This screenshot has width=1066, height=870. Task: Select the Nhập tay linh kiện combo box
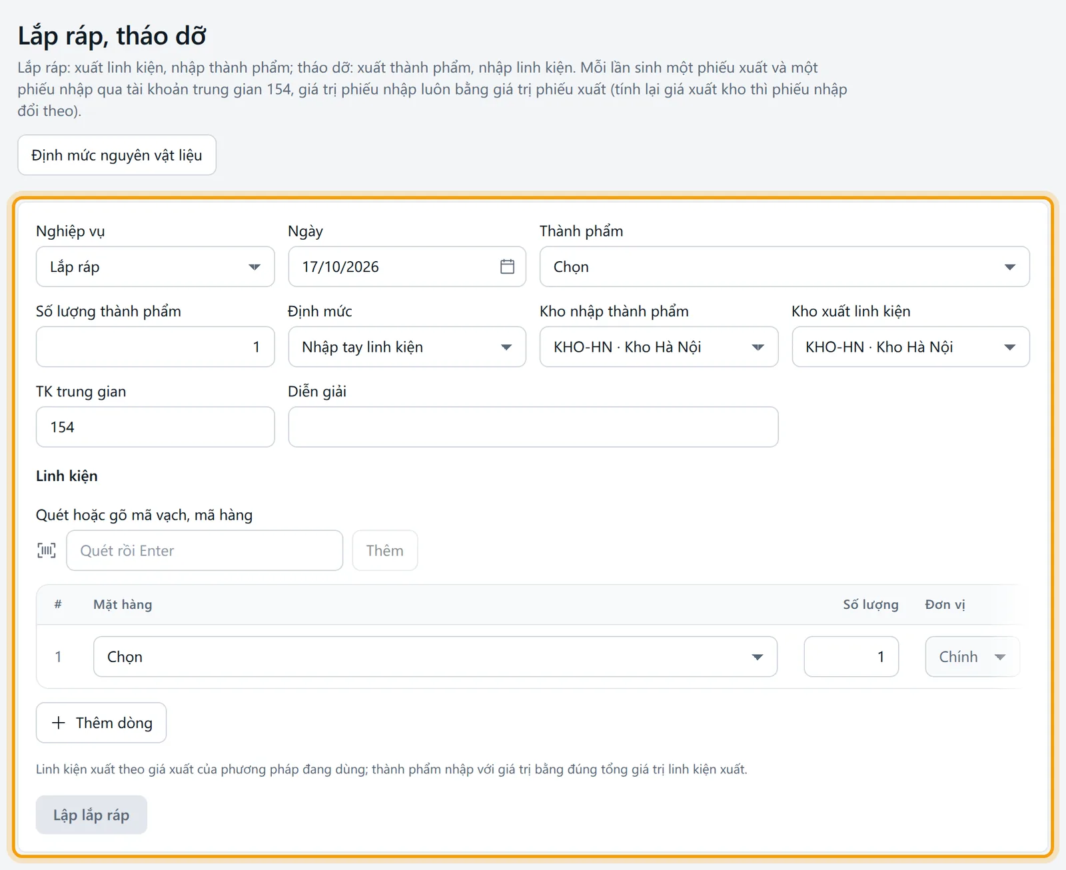point(407,346)
